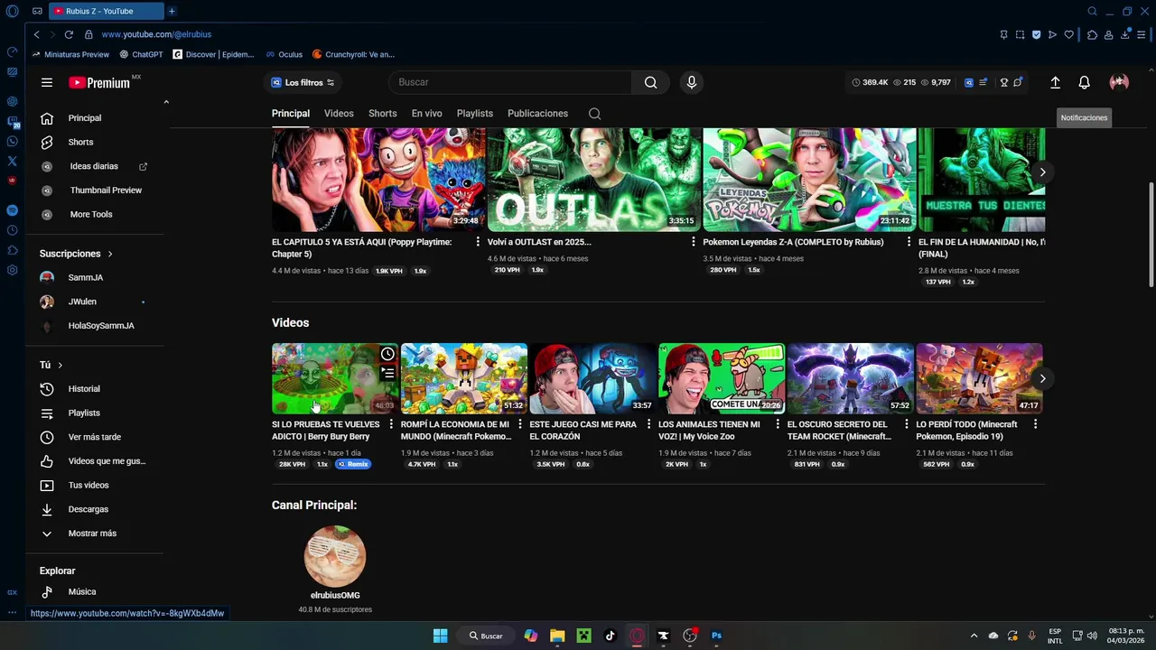This screenshot has width=1156, height=650.
Task: Open options for ROMPÍ LA ECONOMIA video
Action: click(x=520, y=424)
